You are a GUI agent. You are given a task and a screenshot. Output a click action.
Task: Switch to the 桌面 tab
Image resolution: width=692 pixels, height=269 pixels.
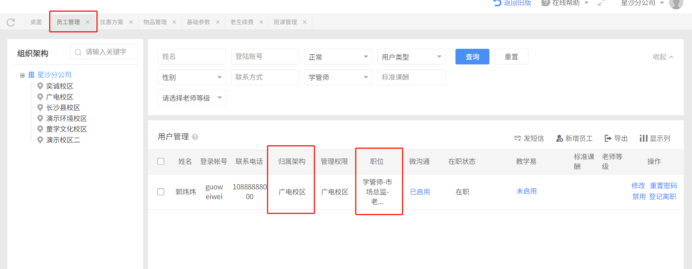click(x=36, y=22)
